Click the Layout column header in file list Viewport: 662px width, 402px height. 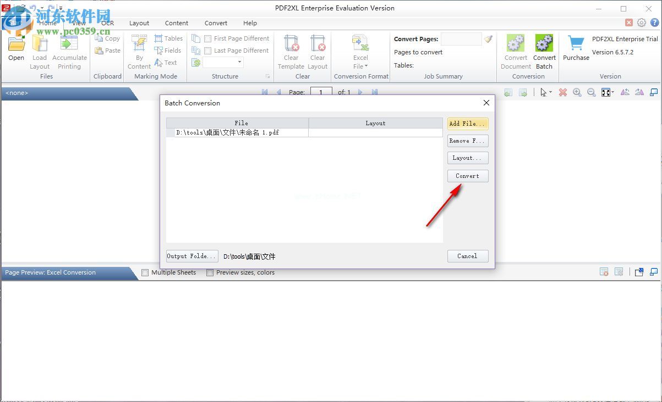coord(376,123)
